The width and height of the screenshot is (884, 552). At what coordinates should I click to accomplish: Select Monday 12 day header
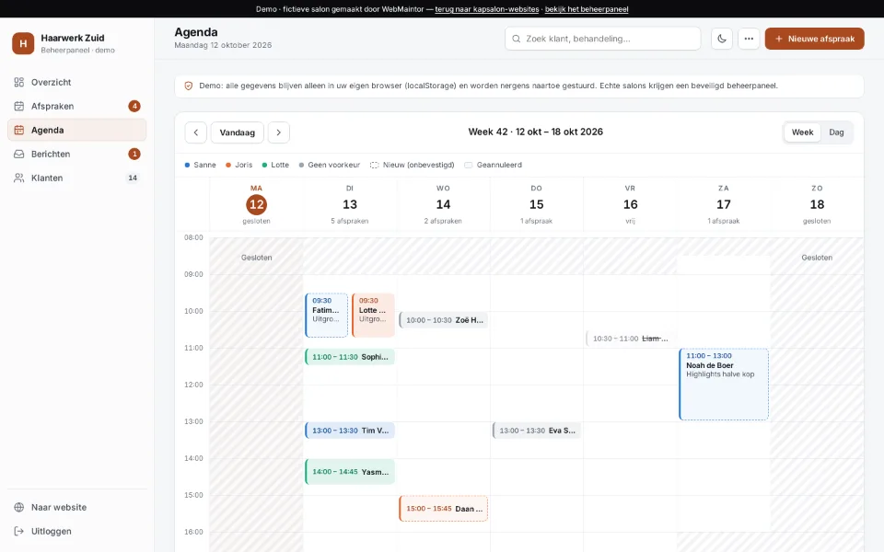[x=257, y=204]
